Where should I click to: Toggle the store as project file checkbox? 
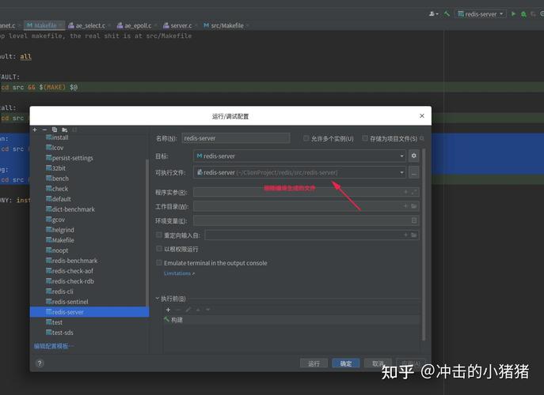[365, 138]
